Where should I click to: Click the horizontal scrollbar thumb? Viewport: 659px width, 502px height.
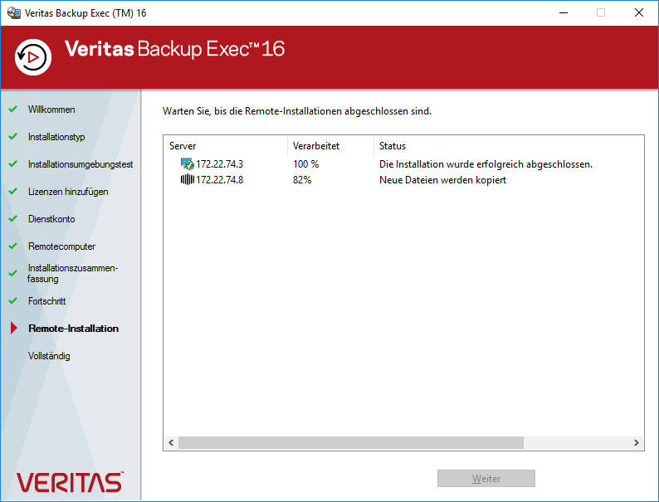pos(350,443)
